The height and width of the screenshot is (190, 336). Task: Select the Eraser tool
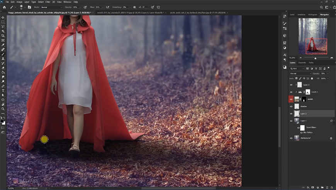3,68
